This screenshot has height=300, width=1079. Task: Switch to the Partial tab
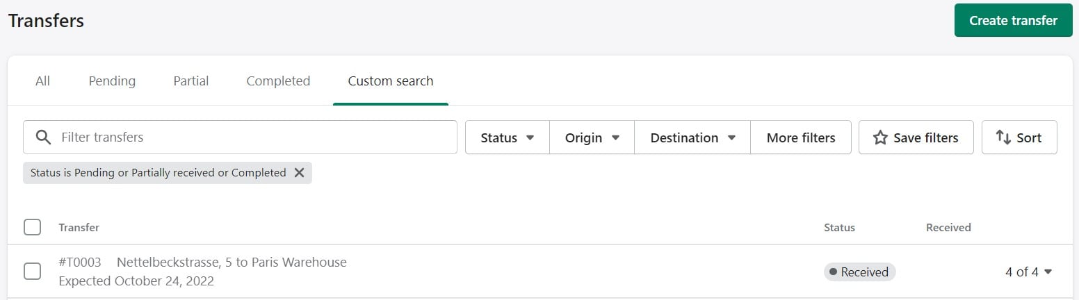point(191,81)
